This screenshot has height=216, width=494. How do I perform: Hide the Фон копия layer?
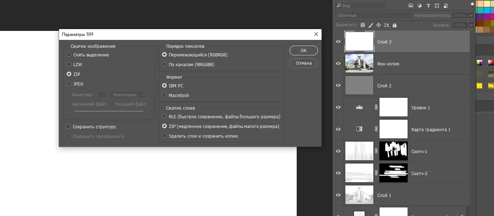pos(338,64)
